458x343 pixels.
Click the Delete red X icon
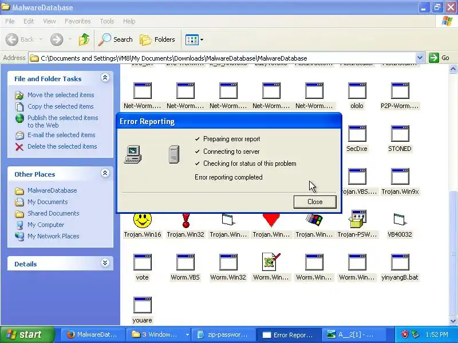[19, 147]
